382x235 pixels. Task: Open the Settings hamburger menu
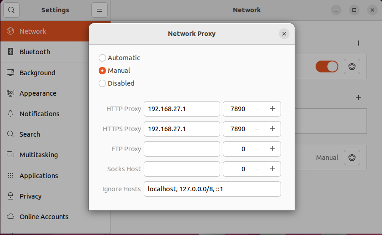click(99, 10)
